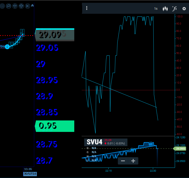Click the SVU4 symbol label
This screenshot has height=178, width=189.
coord(94,142)
